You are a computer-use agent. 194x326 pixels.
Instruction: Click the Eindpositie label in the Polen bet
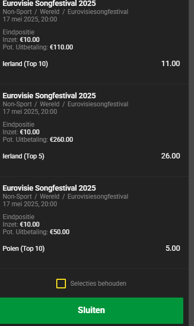pyautogui.click(x=18, y=217)
